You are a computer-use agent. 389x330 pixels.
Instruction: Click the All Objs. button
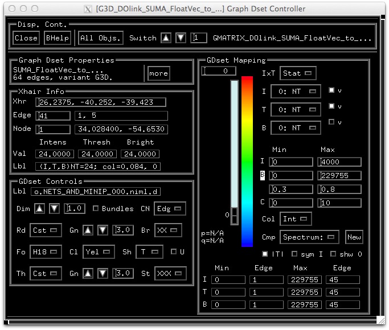[100, 38]
